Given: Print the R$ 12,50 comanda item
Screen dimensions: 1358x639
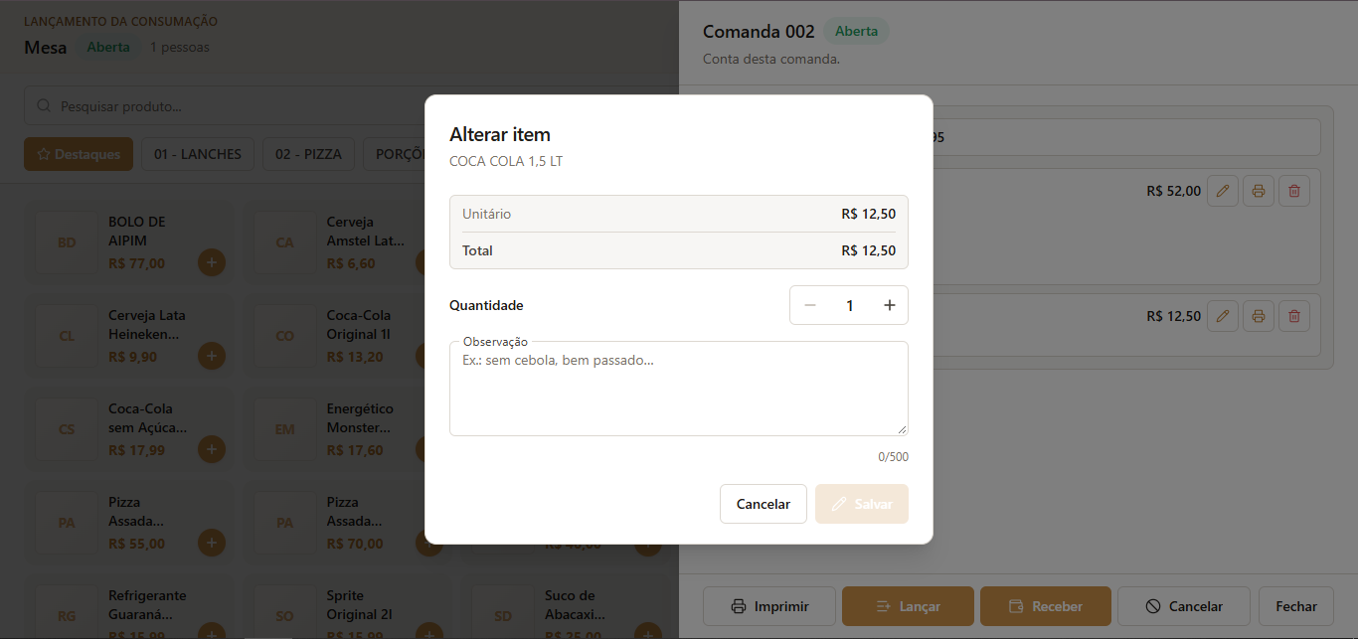Looking at the screenshot, I should click(x=1259, y=316).
